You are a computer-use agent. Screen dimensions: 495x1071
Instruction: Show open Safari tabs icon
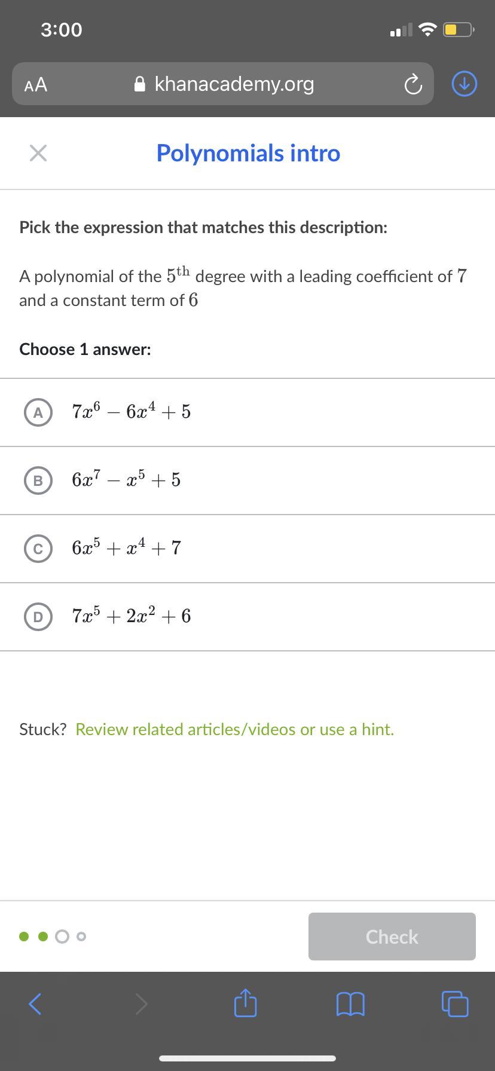click(455, 1003)
